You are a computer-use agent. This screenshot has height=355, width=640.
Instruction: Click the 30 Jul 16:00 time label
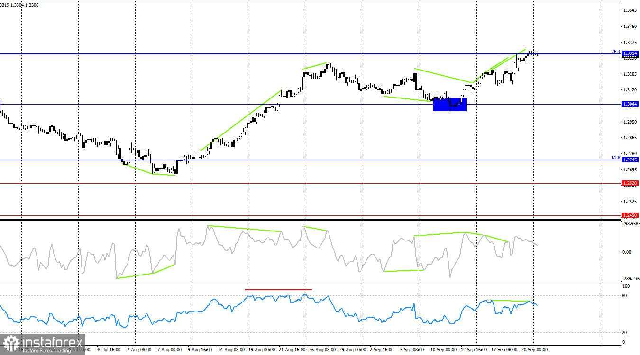(x=109, y=350)
